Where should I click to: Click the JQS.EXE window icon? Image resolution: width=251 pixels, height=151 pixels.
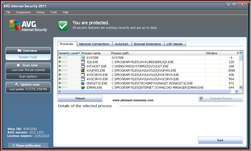(x=83, y=62)
